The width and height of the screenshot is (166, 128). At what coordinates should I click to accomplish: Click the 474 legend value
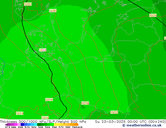[x=8, y=127]
